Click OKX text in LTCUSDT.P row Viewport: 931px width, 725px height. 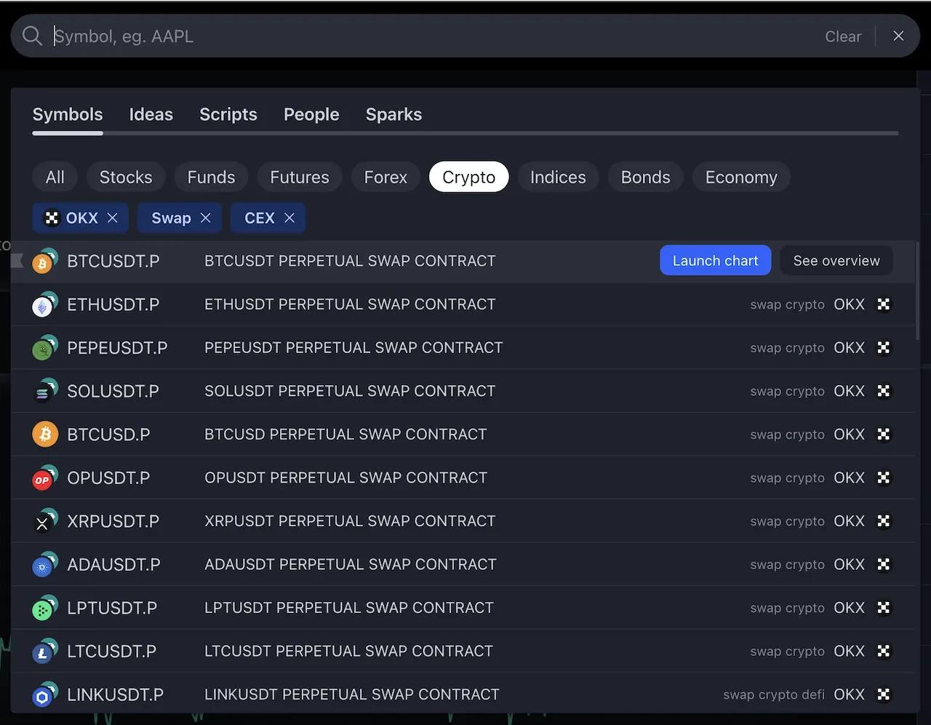(x=849, y=651)
